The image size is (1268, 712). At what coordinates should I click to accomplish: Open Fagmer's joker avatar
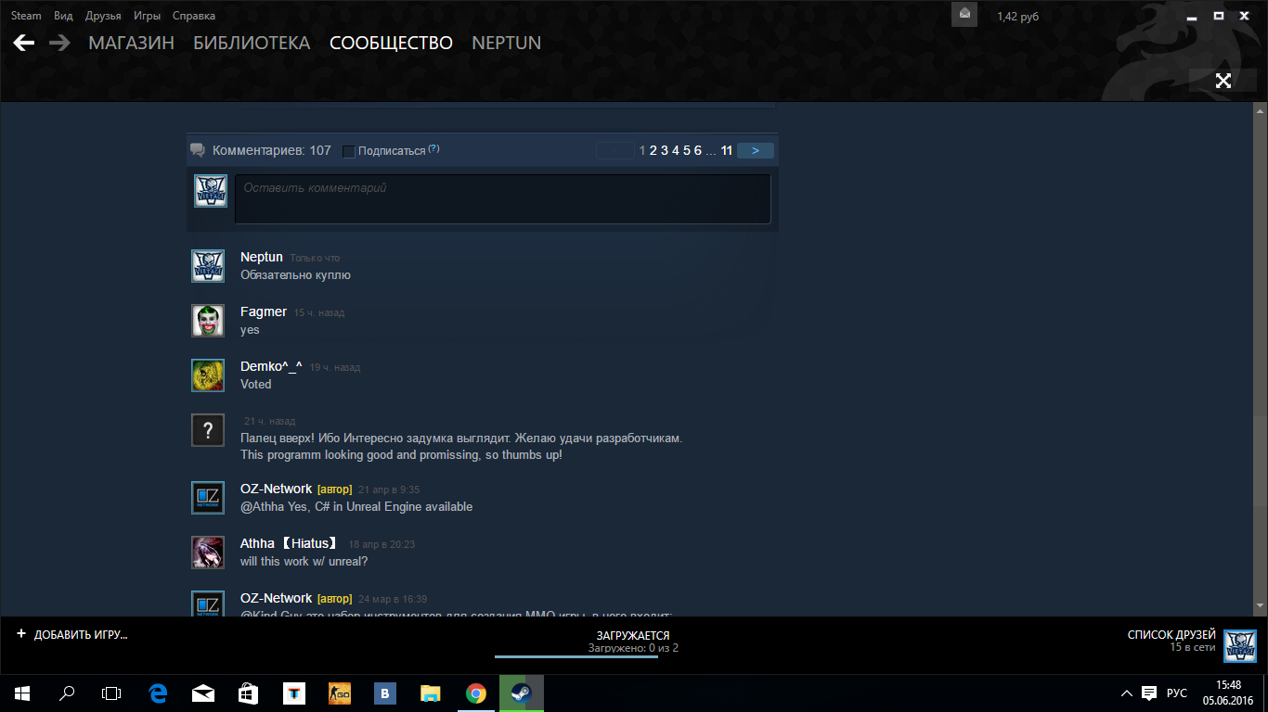click(x=208, y=321)
